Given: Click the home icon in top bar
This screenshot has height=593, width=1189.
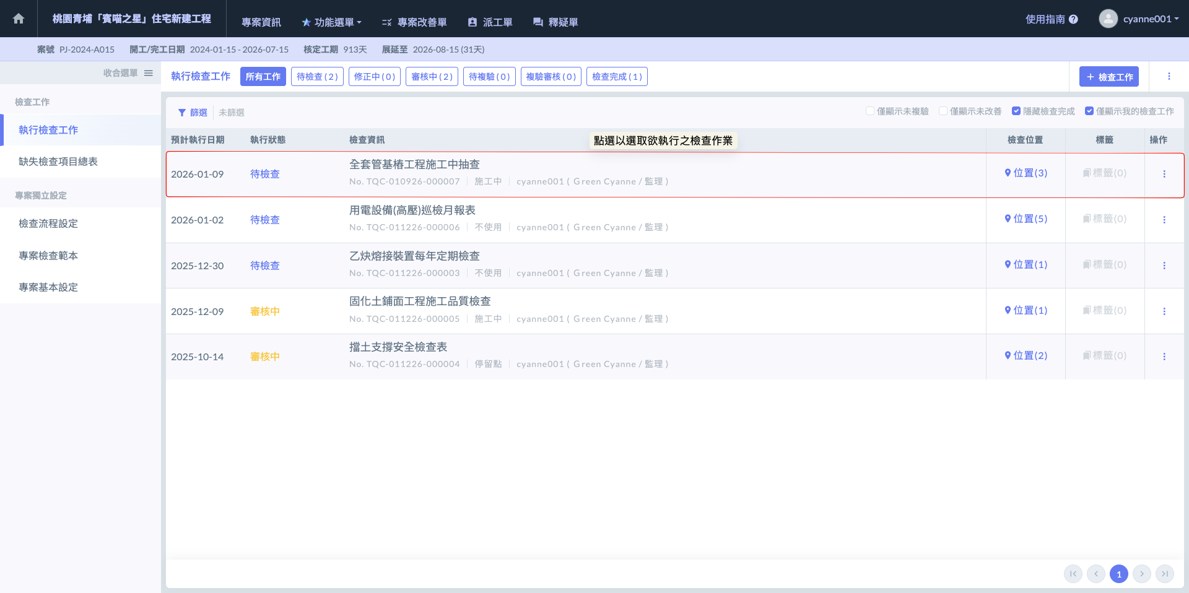Looking at the screenshot, I should pyautogui.click(x=19, y=19).
